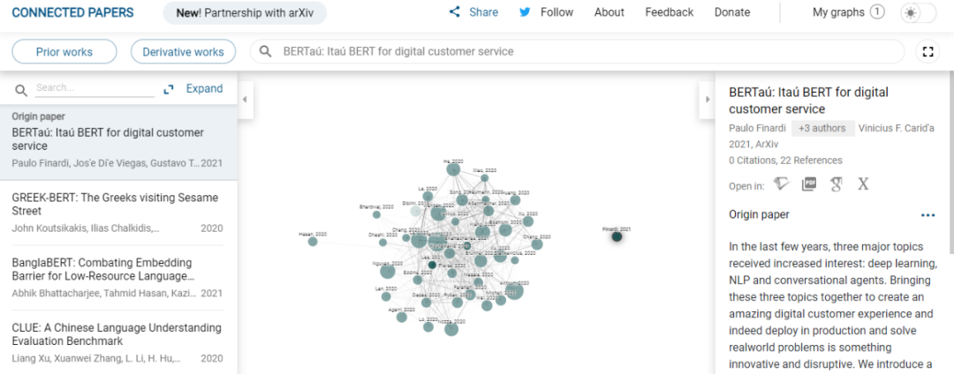Image resolution: width=954 pixels, height=374 pixels.
Task: Open the paper's PDF icon
Action: point(808,184)
